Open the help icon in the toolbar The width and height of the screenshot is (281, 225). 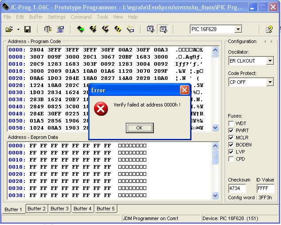tap(269, 29)
